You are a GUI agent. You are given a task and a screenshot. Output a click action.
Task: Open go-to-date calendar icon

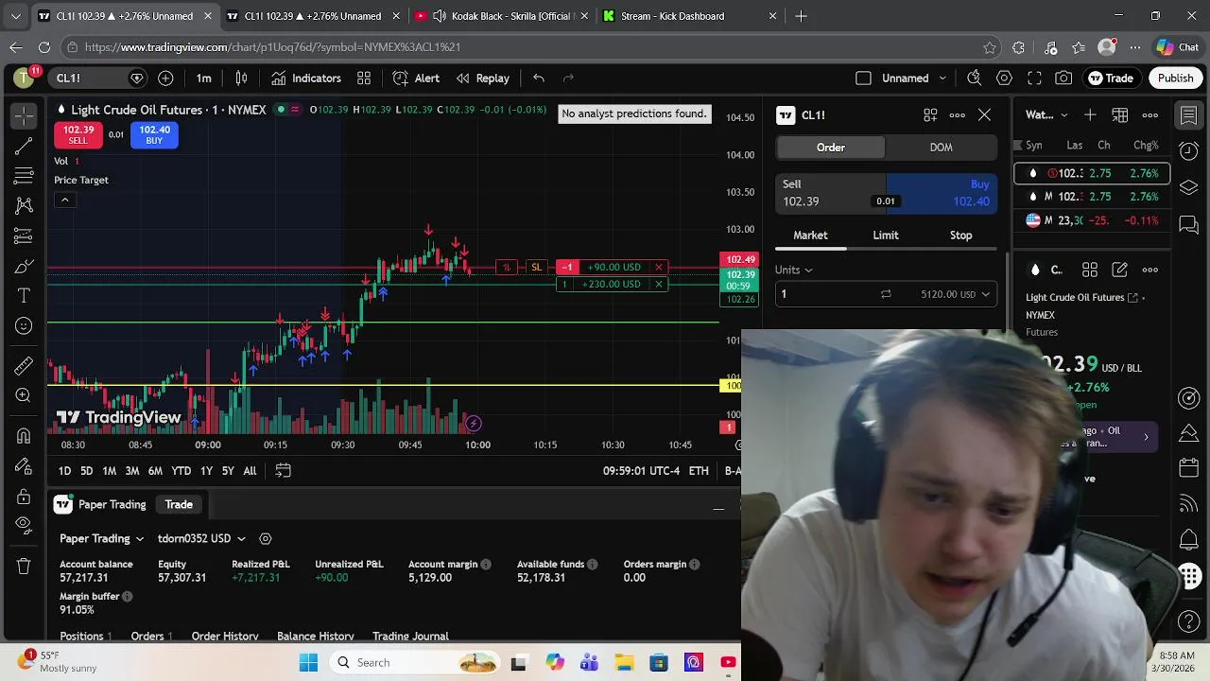pos(283,470)
